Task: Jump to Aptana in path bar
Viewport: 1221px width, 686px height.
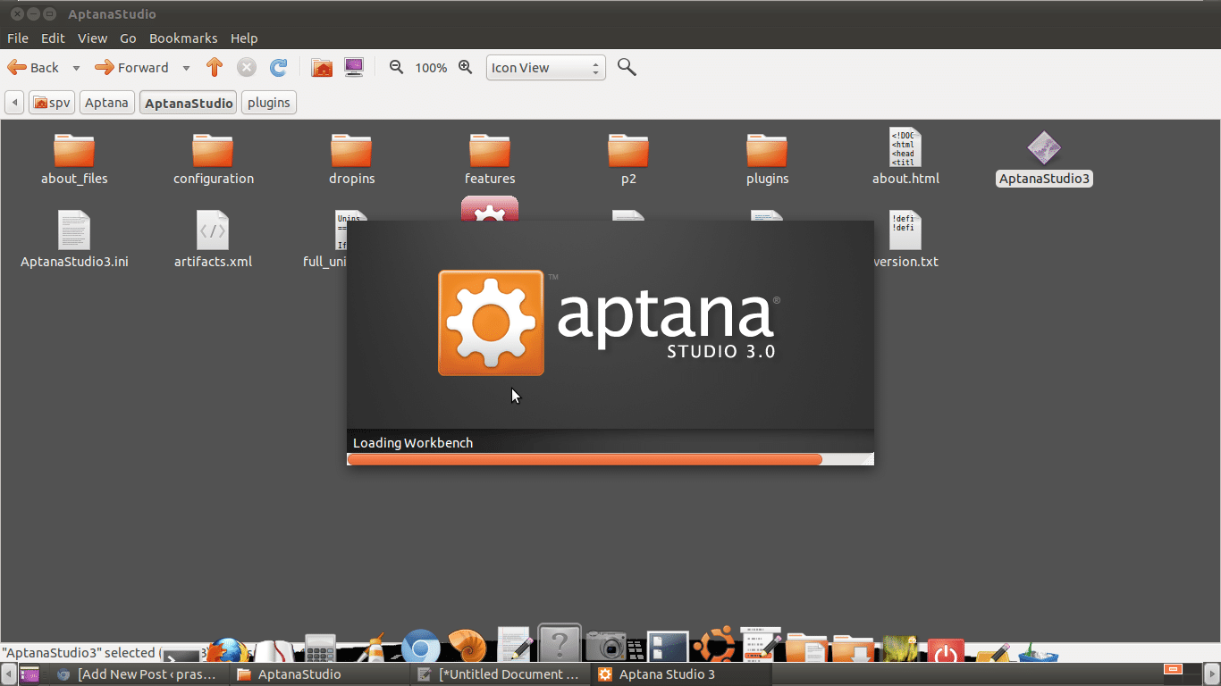Action: [x=107, y=103]
